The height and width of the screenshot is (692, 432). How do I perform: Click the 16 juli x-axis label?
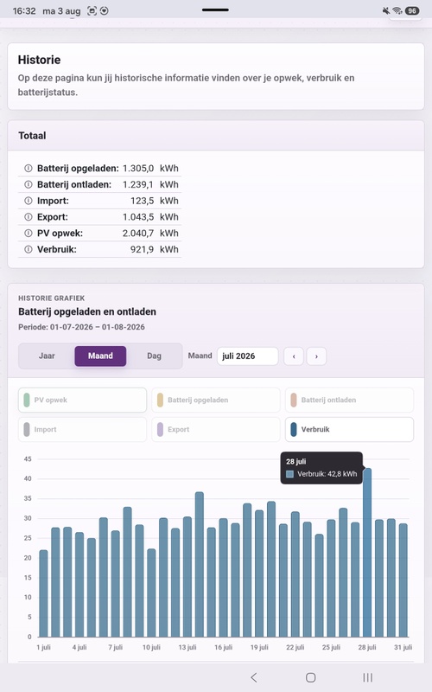(x=224, y=647)
